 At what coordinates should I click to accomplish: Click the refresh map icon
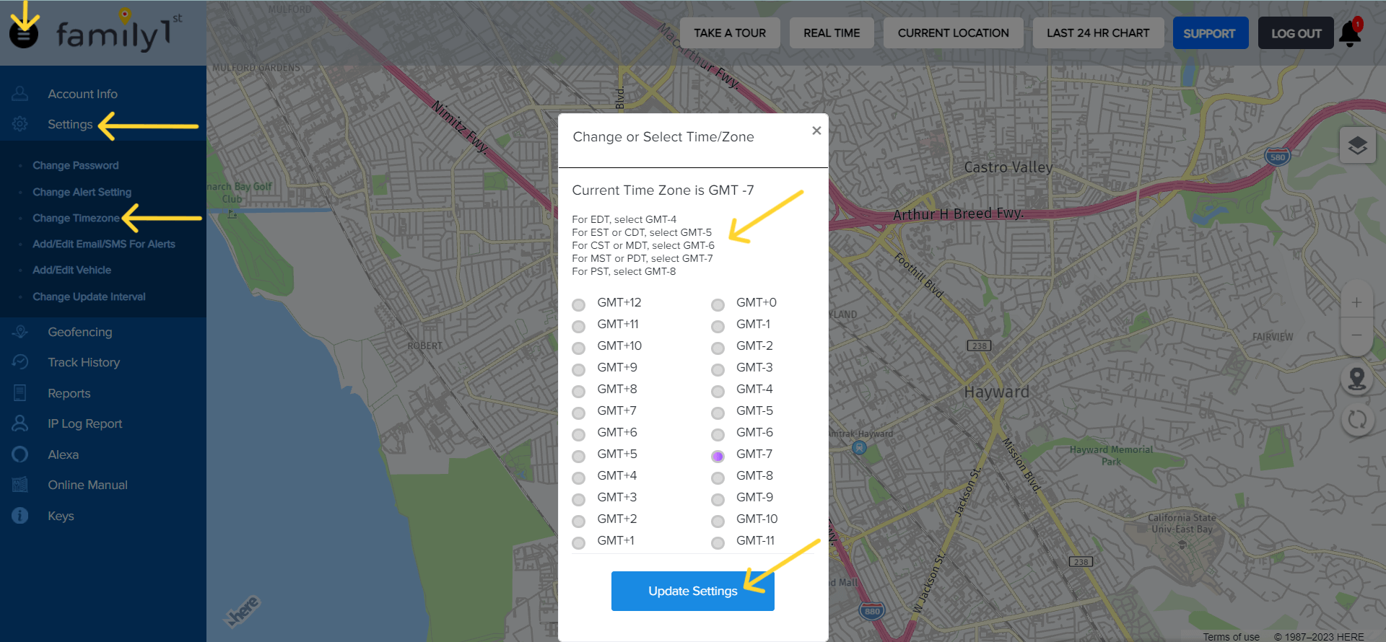coord(1357,419)
